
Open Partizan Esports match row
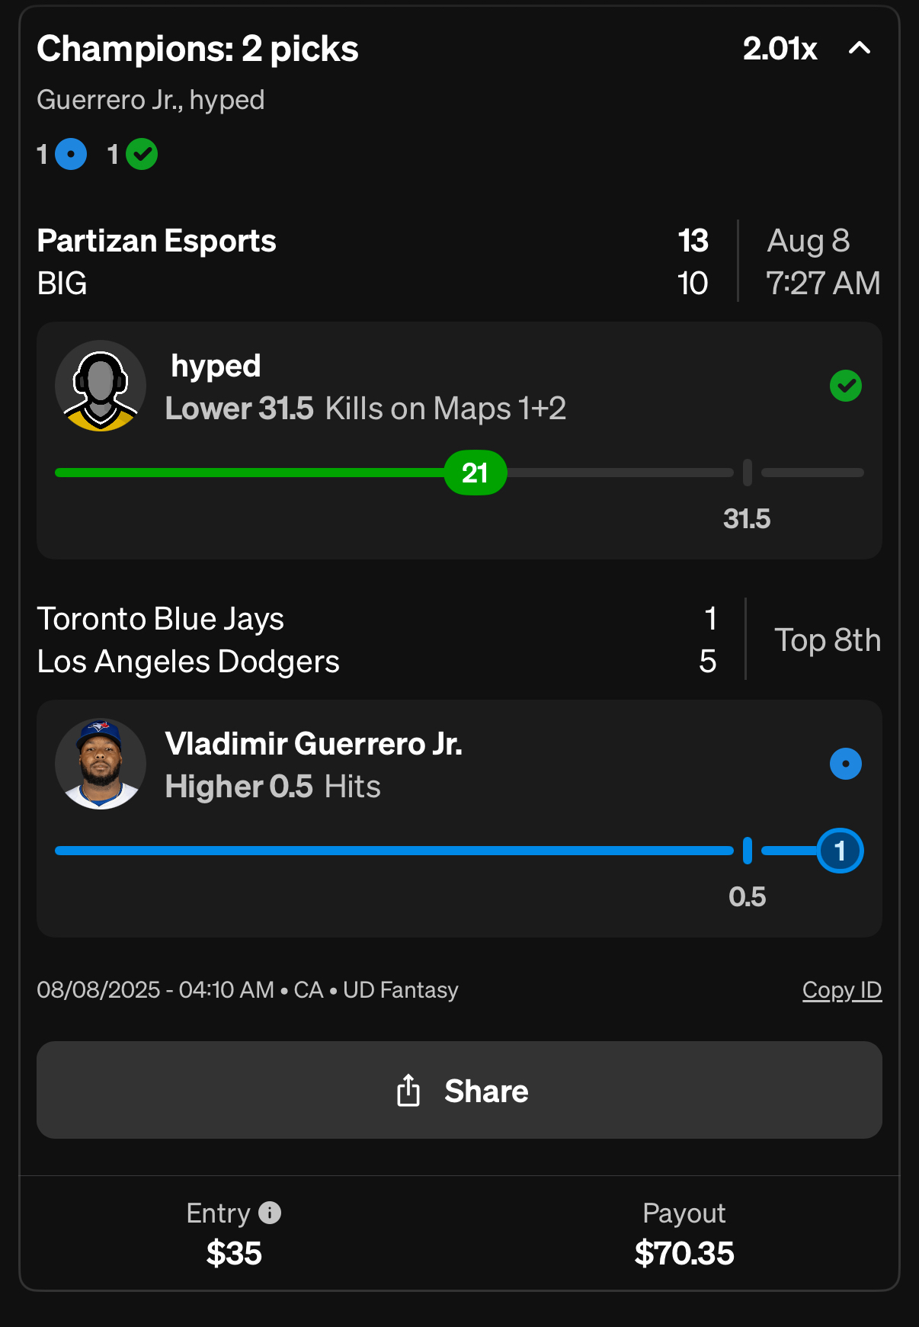pos(156,242)
